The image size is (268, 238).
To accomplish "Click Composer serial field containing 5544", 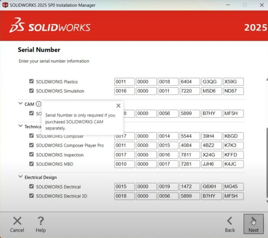I will (x=189, y=136).
